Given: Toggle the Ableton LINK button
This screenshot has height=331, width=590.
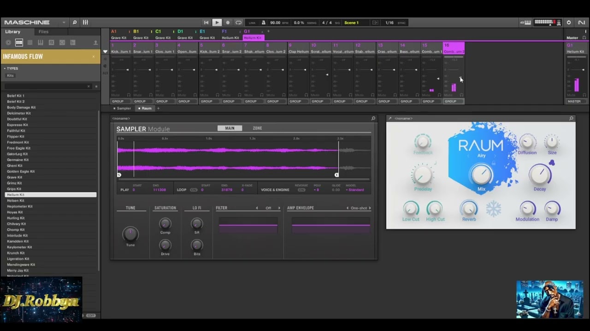Looking at the screenshot, I should [252, 23].
